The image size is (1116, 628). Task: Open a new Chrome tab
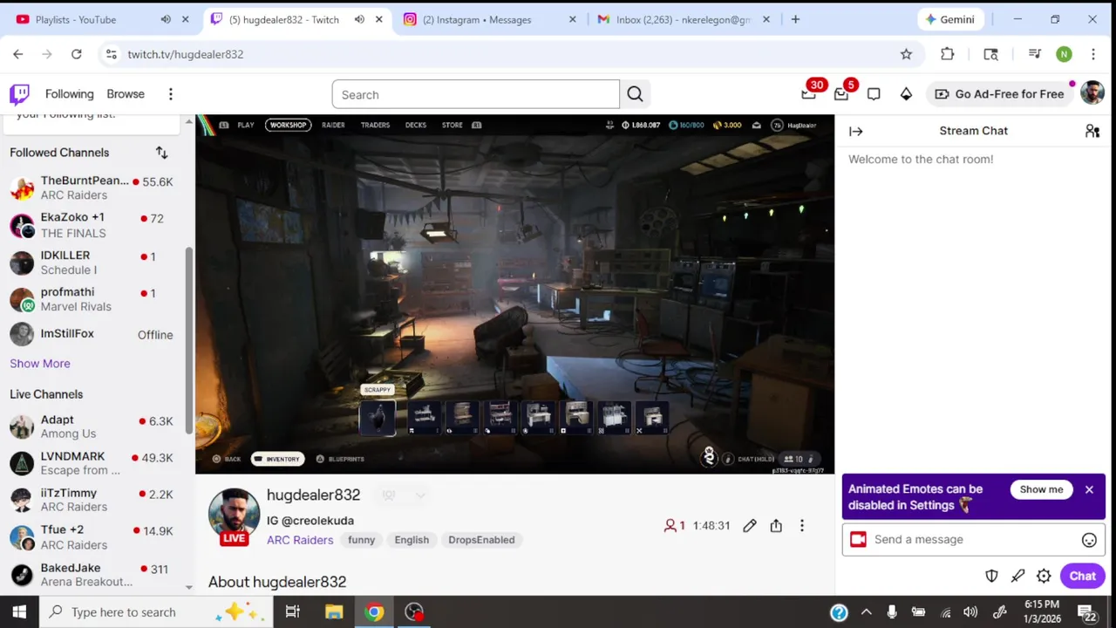point(795,19)
